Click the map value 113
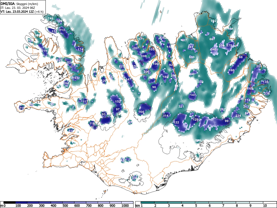This screenshot has height=208, width=277. point(62,30)
